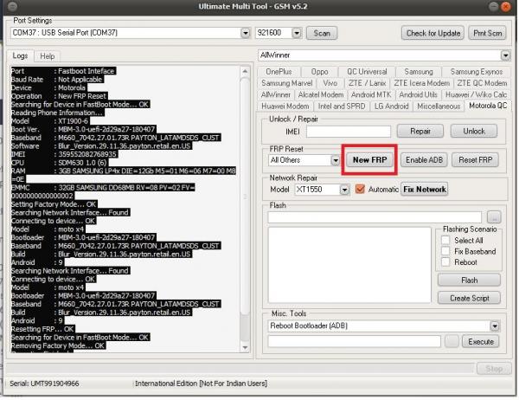Click the Fix Network button
Image resolution: width=519 pixels, height=400 pixels.
tap(425, 190)
